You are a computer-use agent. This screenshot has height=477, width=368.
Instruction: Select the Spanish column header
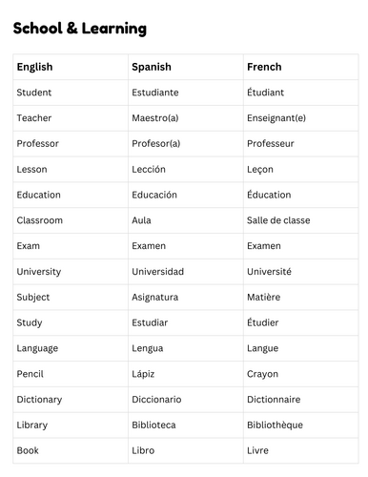click(186, 67)
